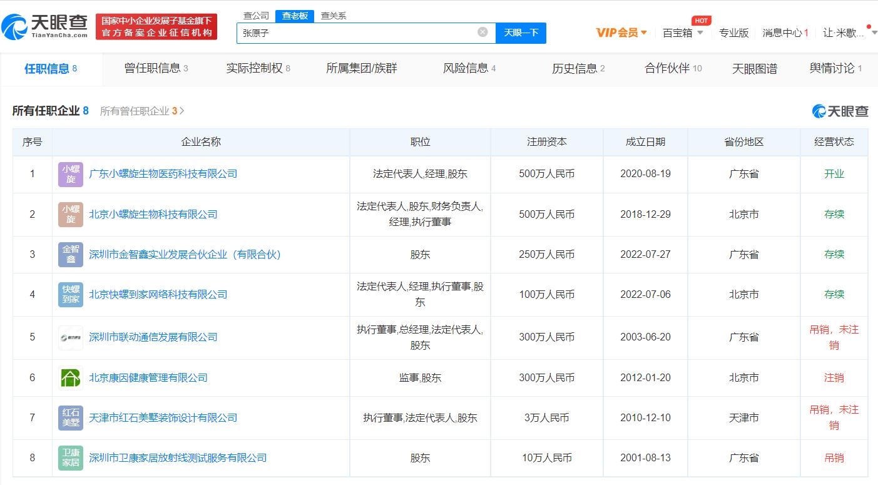The height and width of the screenshot is (485, 878).
Task: Click the 北京康因健康 green house logo
Action: click(x=71, y=378)
